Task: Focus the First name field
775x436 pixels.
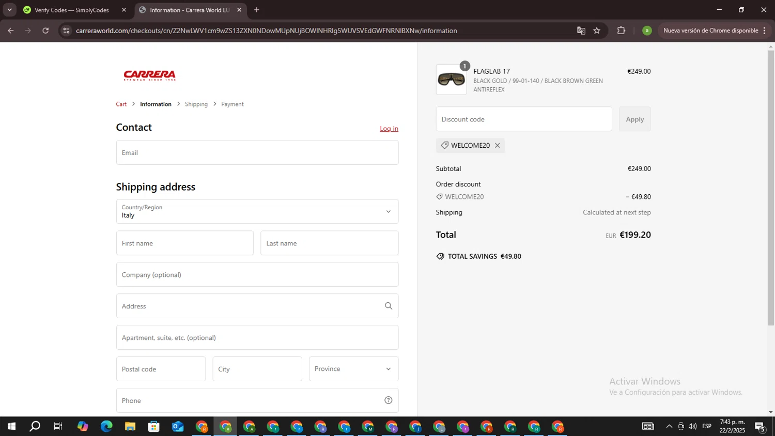Action: pyautogui.click(x=185, y=243)
